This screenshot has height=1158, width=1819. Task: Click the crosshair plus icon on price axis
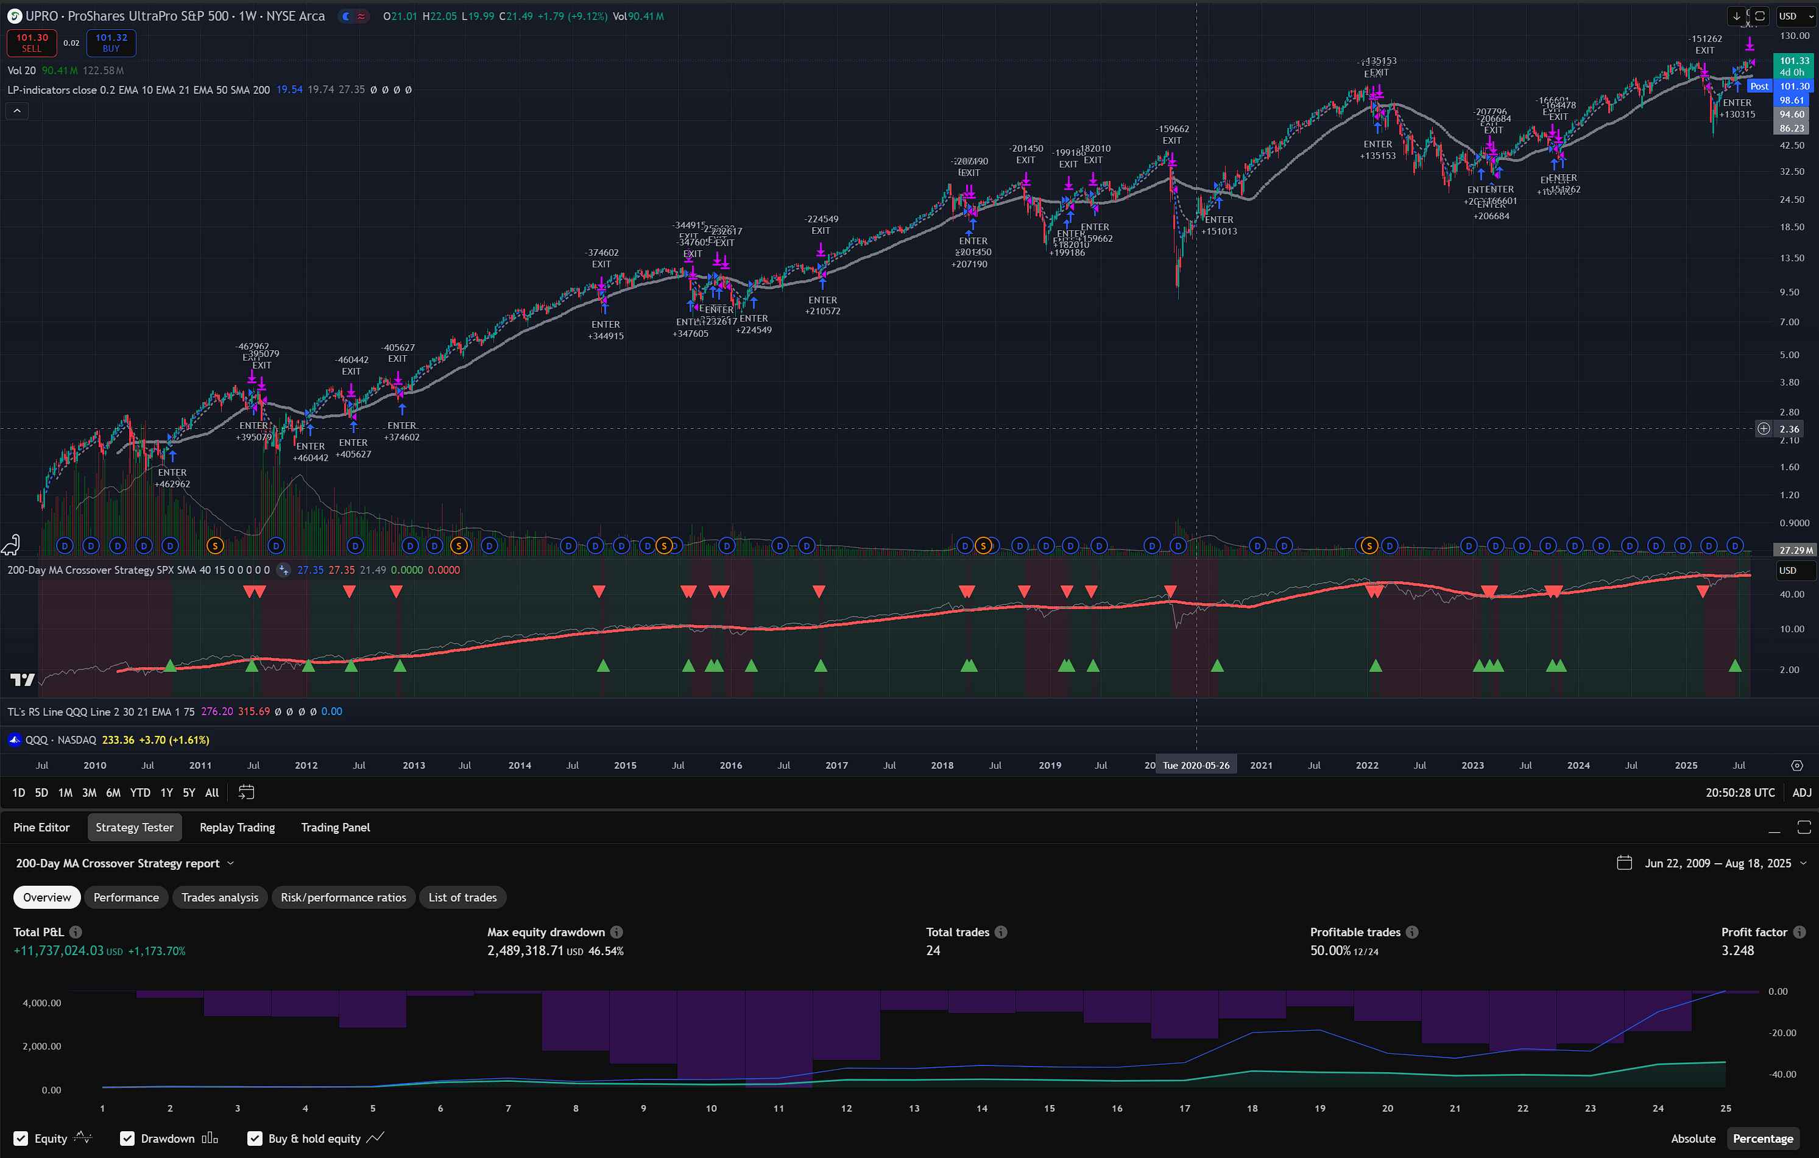point(1763,429)
